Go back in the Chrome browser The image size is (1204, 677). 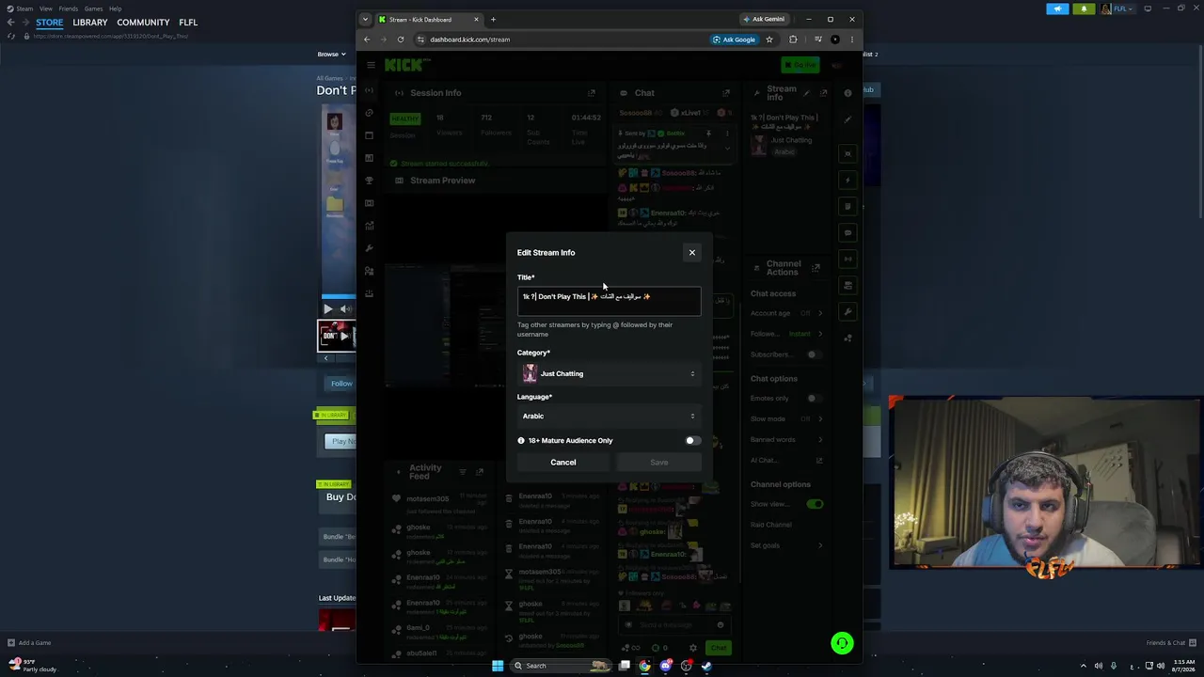tap(367, 39)
